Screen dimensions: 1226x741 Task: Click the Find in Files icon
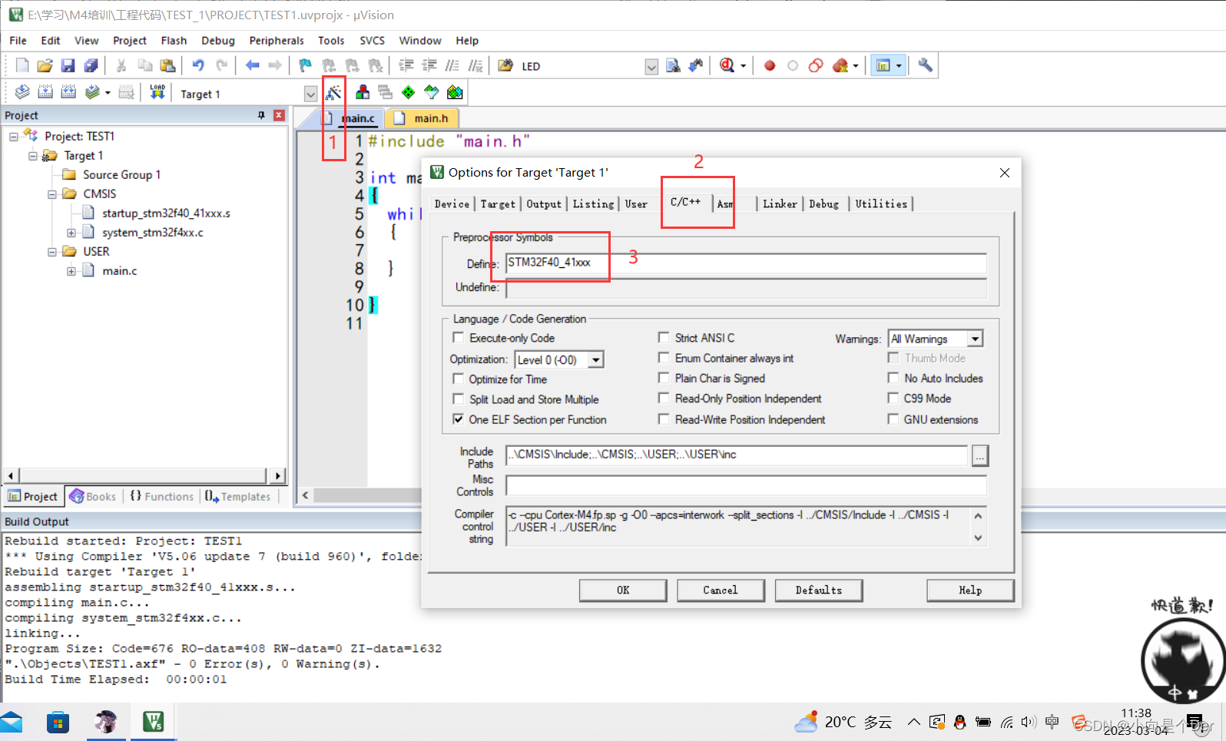[505, 65]
